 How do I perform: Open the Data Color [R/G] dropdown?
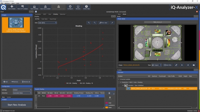click(48, 23)
